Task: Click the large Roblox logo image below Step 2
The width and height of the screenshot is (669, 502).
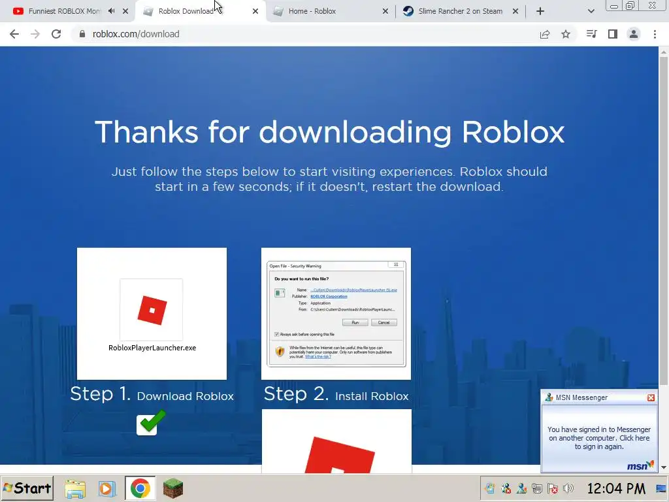Action: [336, 441]
